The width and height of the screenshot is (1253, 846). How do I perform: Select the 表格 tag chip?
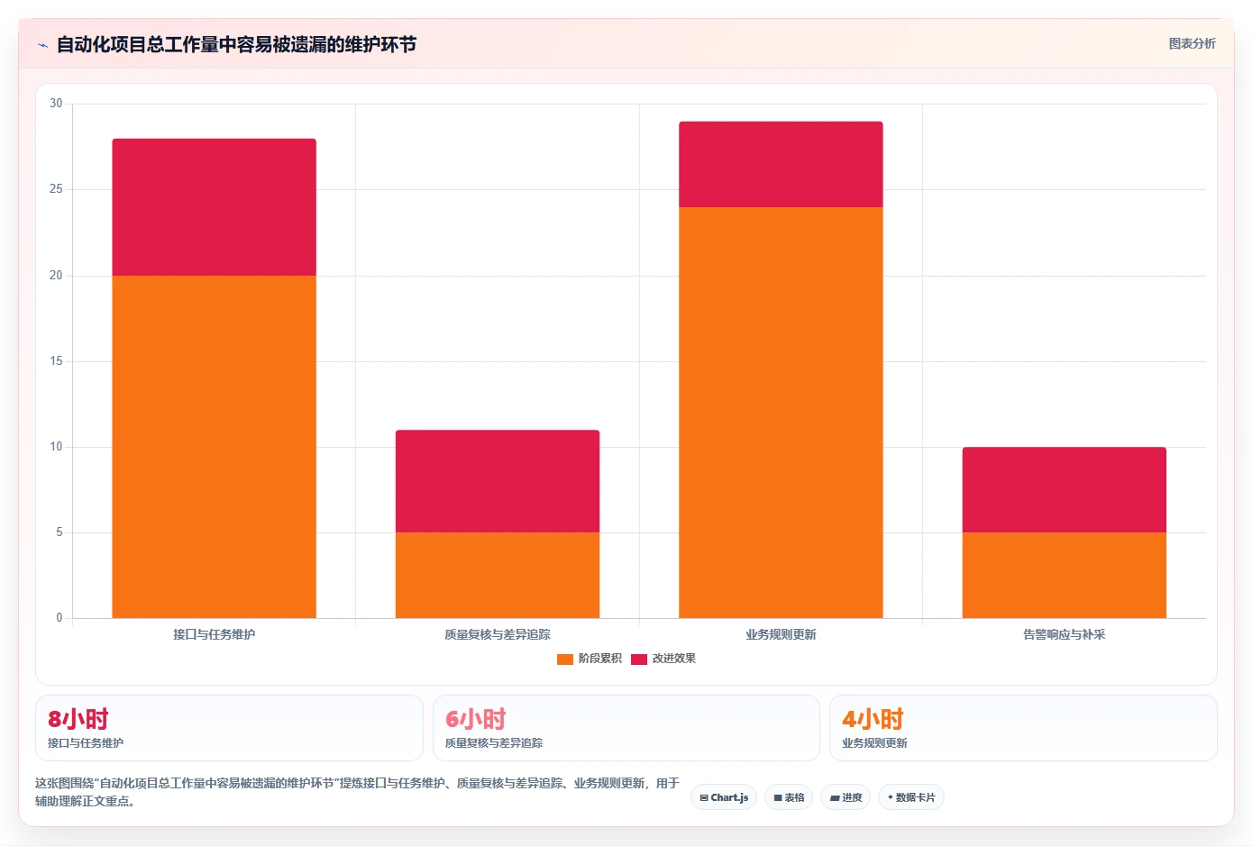789,797
